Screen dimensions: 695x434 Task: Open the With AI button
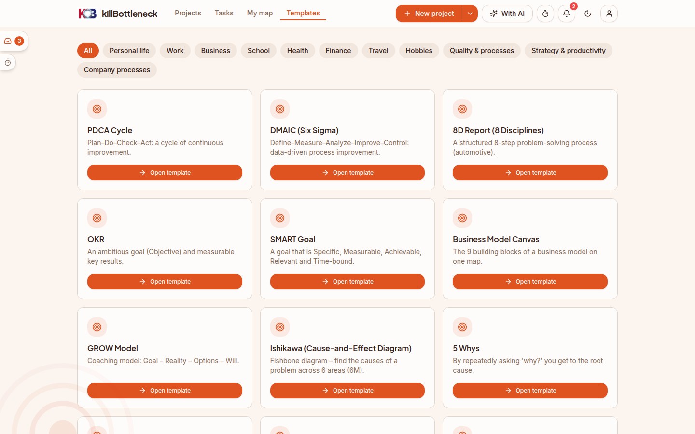click(x=507, y=14)
